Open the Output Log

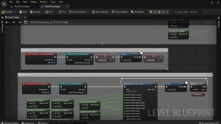(28, 123)
